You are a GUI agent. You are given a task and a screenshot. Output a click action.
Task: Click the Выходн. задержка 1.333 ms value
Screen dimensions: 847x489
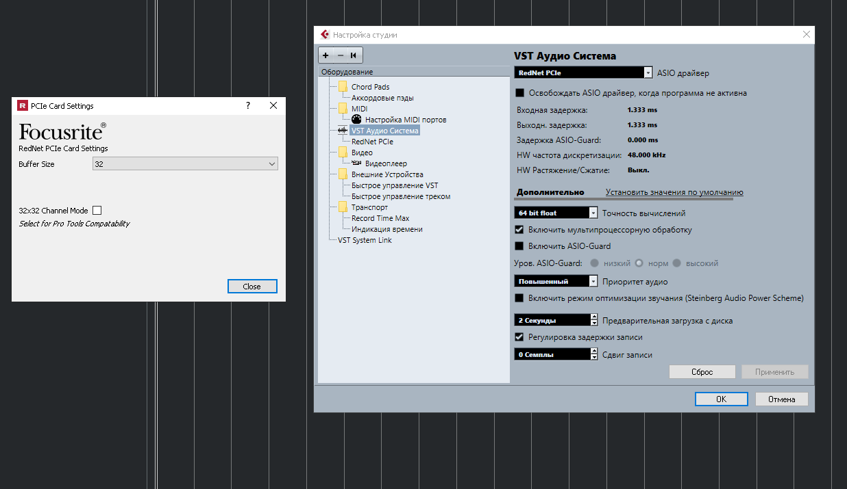tap(642, 124)
